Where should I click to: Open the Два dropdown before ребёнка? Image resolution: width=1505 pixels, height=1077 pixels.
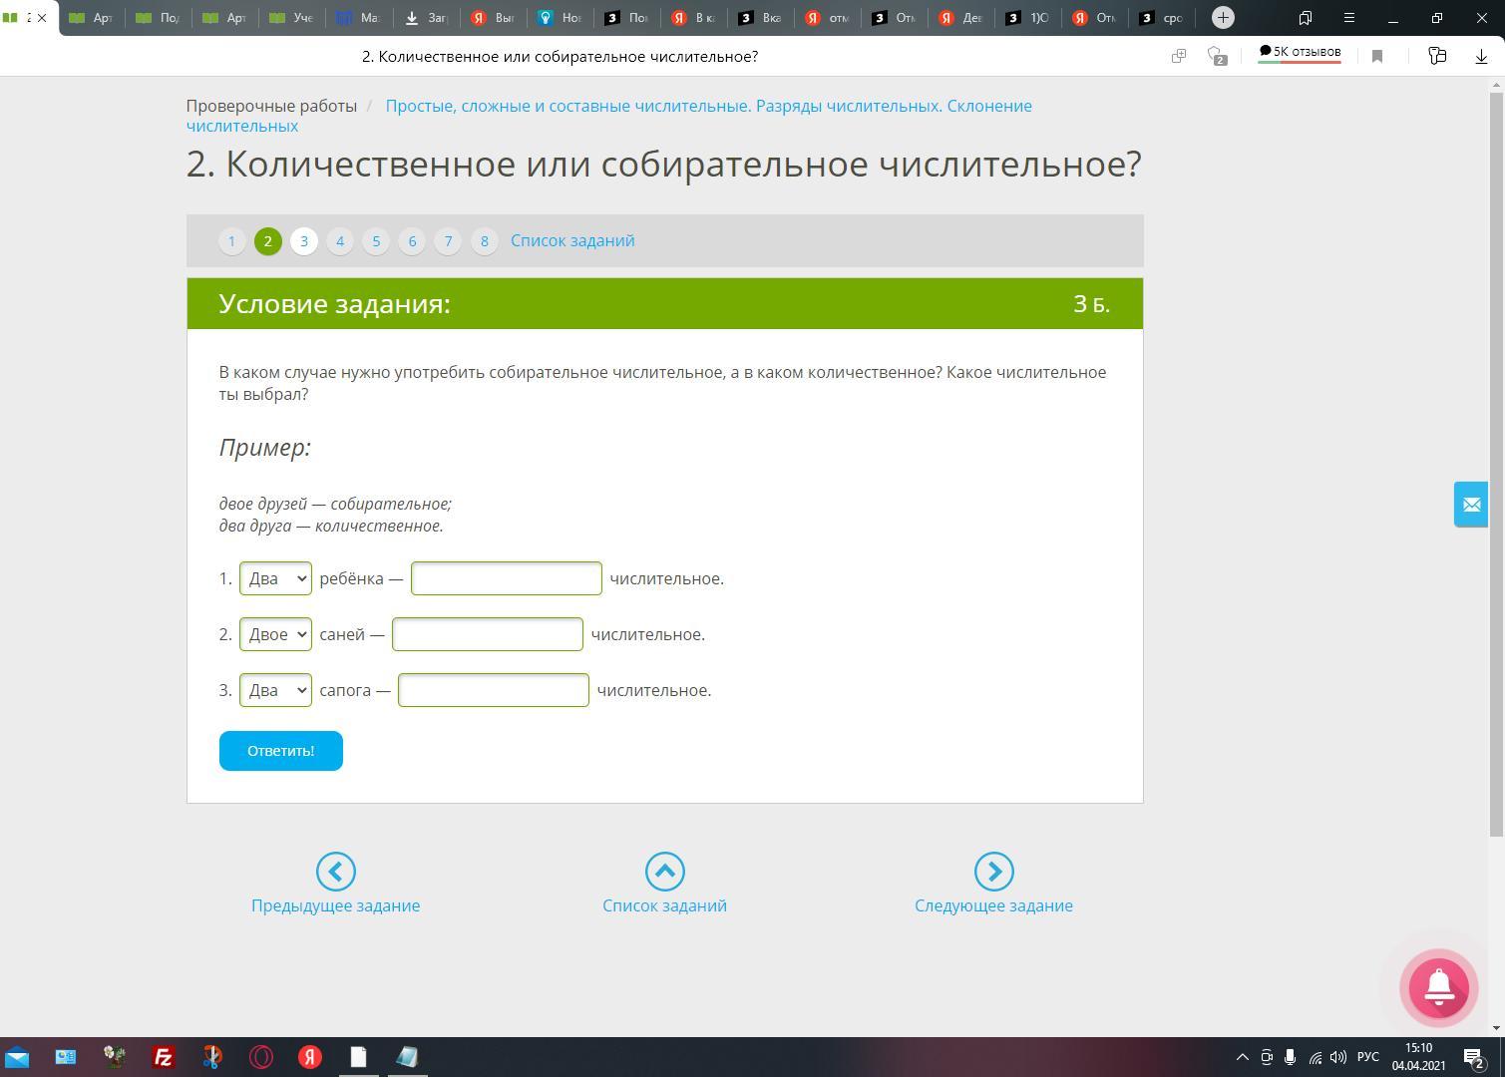(275, 578)
